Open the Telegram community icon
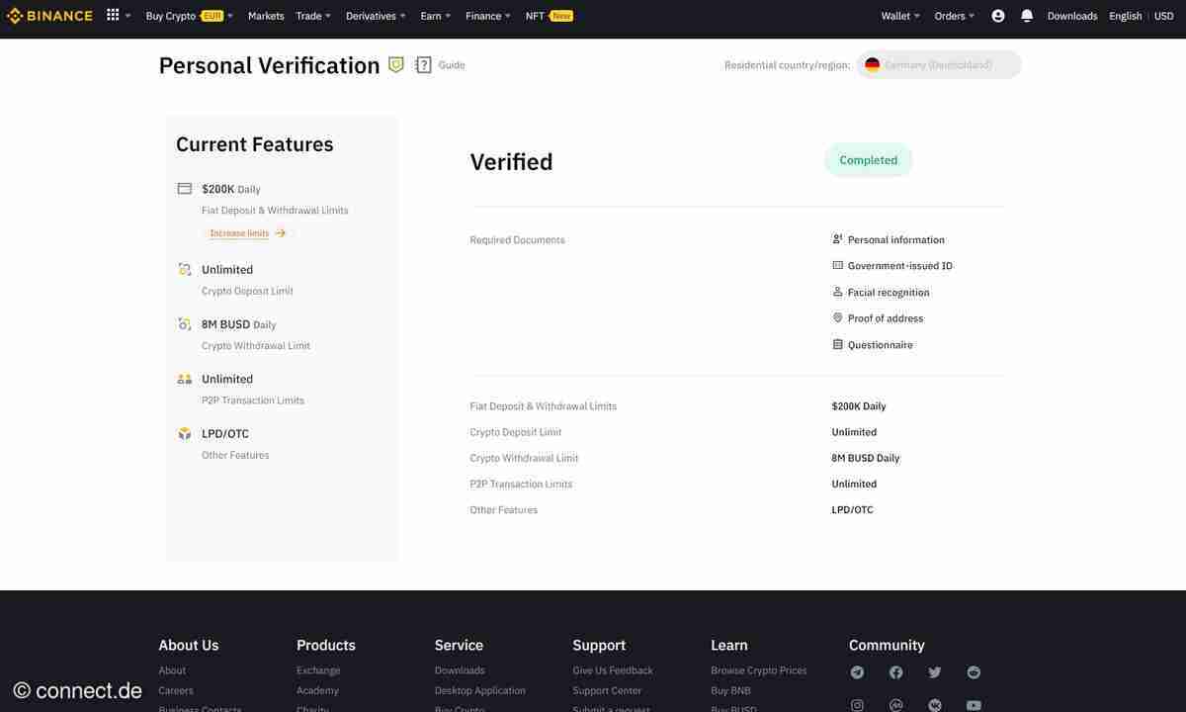 point(857,672)
